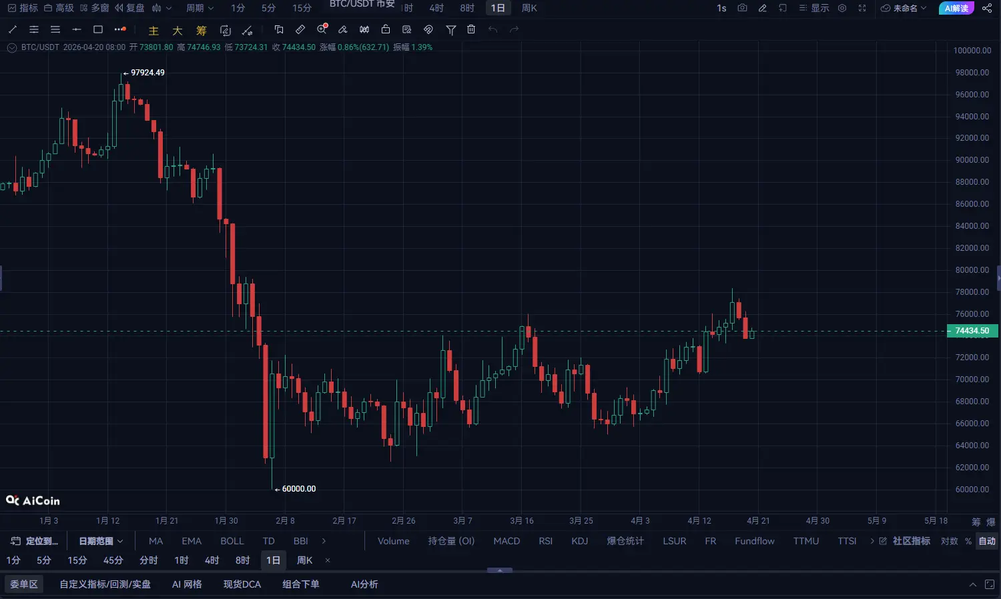The image size is (1001, 599).
Task: Click the yellow 筹 chip icon in toolbar
Action: (x=202, y=30)
